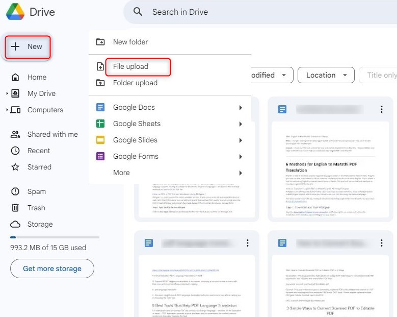Select Folder upload option
This screenshot has width=397, height=317.
click(x=135, y=83)
